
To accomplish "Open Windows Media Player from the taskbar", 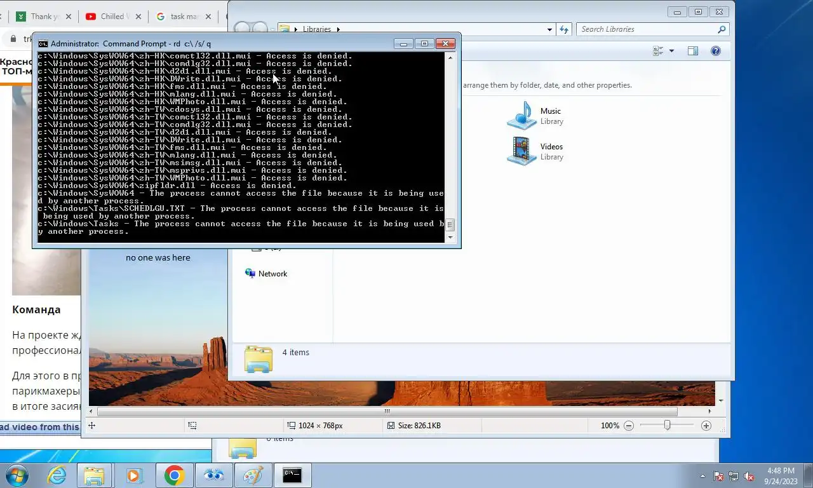I will (x=134, y=475).
